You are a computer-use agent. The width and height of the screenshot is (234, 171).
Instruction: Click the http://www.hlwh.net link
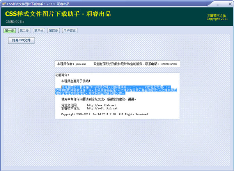(x=101, y=105)
